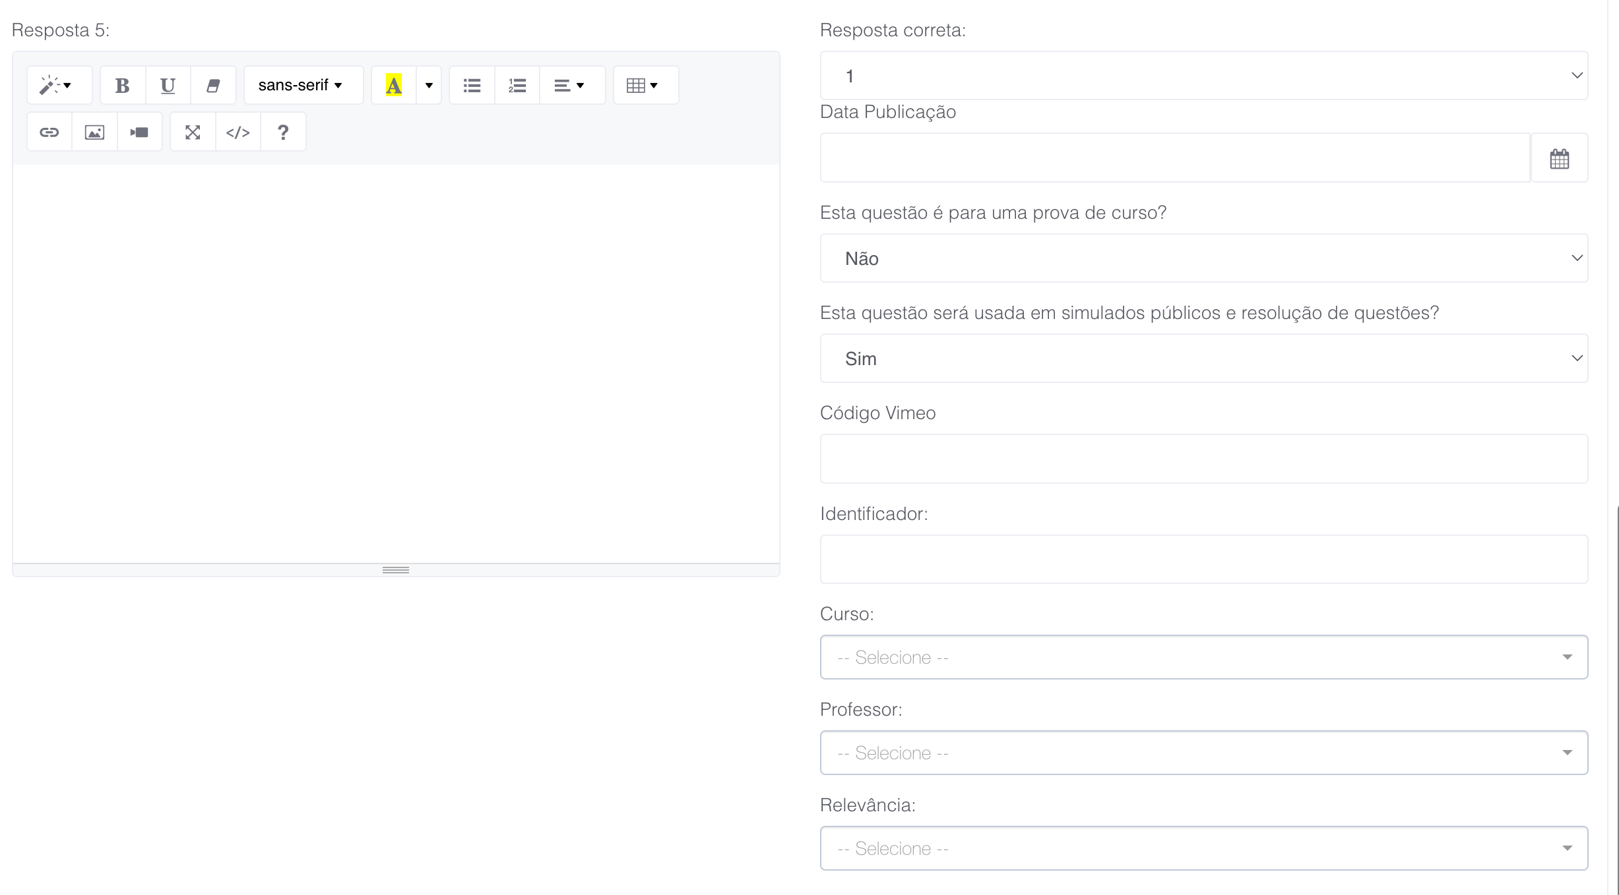
Task: Click the editor resize handle bar
Action: click(396, 570)
